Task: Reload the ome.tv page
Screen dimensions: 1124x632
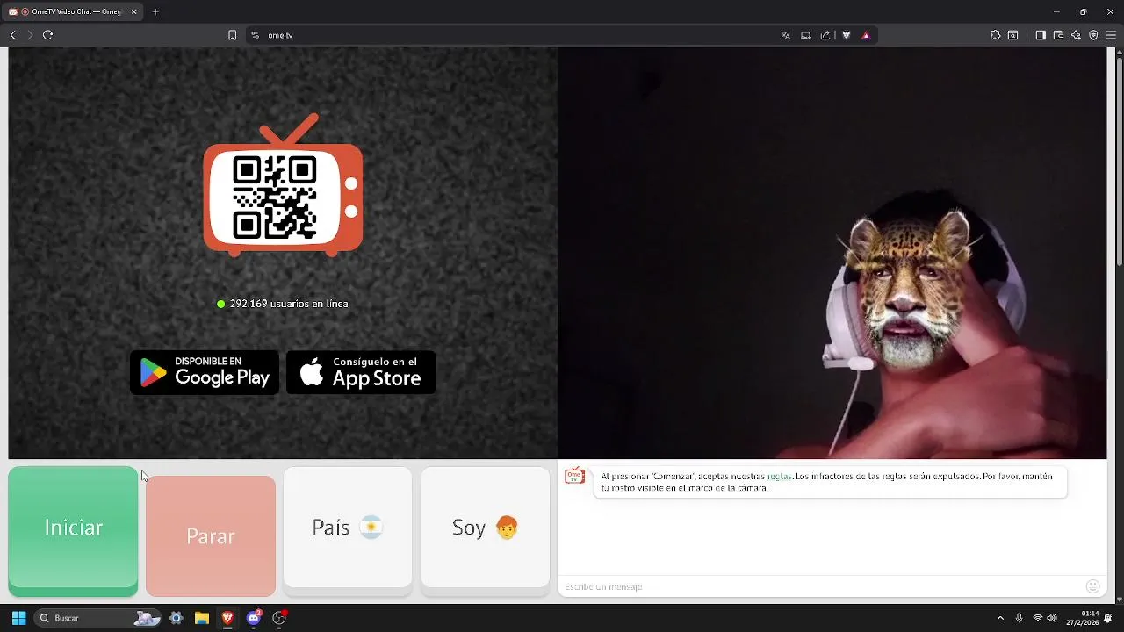Action: (x=48, y=35)
